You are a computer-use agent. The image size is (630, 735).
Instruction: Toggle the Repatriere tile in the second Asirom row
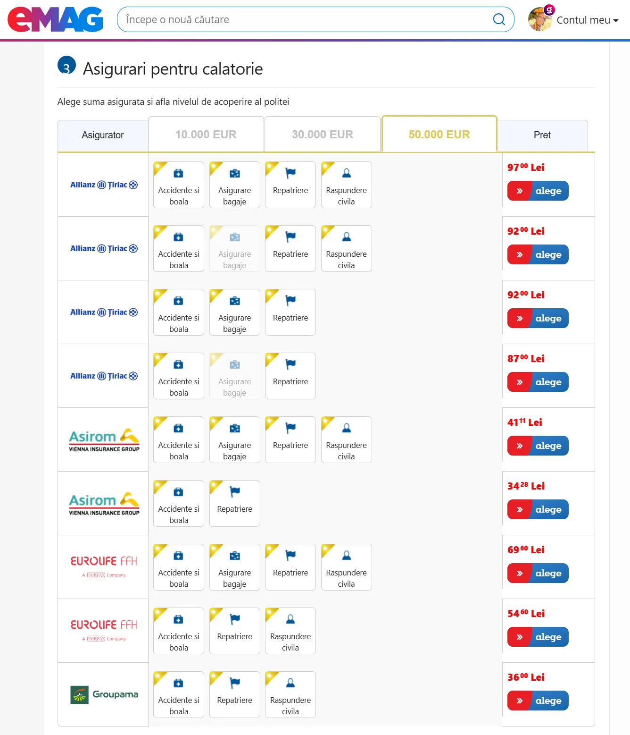[235, 503]
